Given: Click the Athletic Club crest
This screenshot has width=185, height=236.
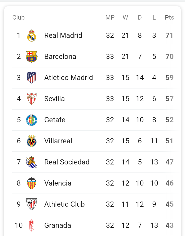Looking at the screenshot, I should [x=32, y=204].
